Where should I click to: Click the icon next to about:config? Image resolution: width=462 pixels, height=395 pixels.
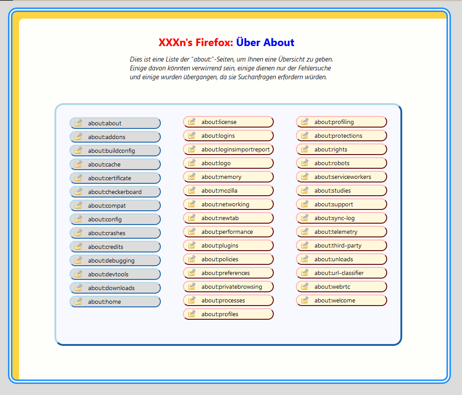pyautogui.click(x=78, y=219)
